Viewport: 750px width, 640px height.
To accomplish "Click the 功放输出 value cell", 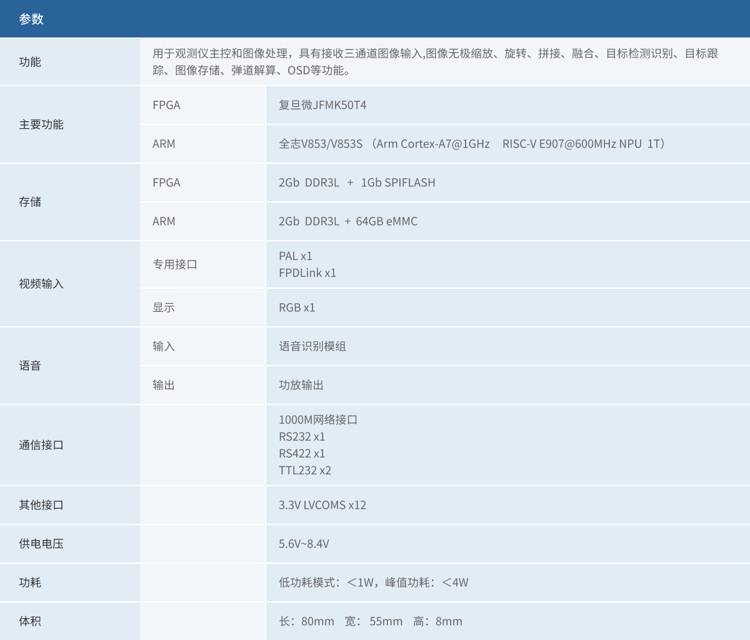I will click(301, 385).
